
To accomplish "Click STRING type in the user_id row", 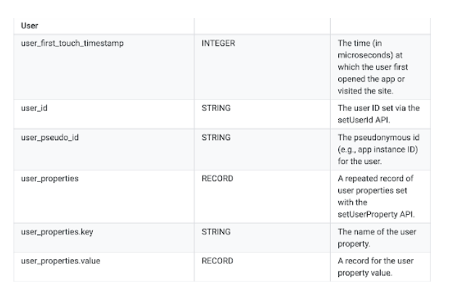I will pos(216,108).
